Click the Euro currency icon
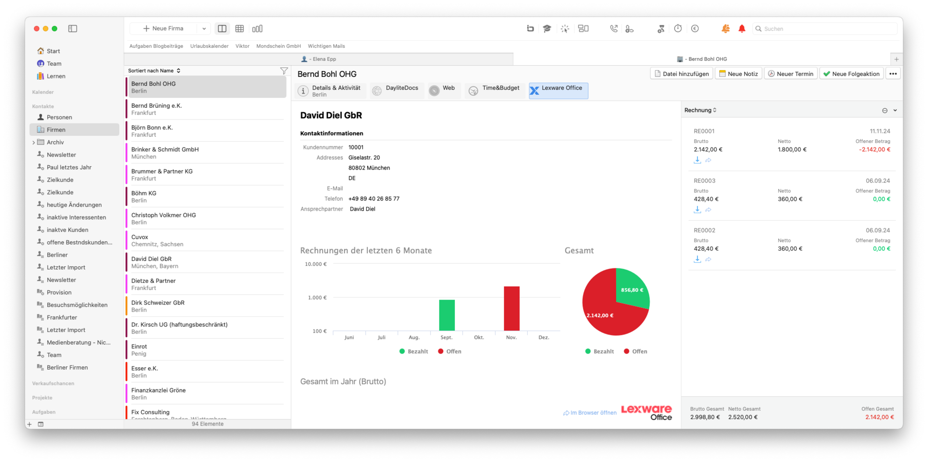 [x=695, y=29]
